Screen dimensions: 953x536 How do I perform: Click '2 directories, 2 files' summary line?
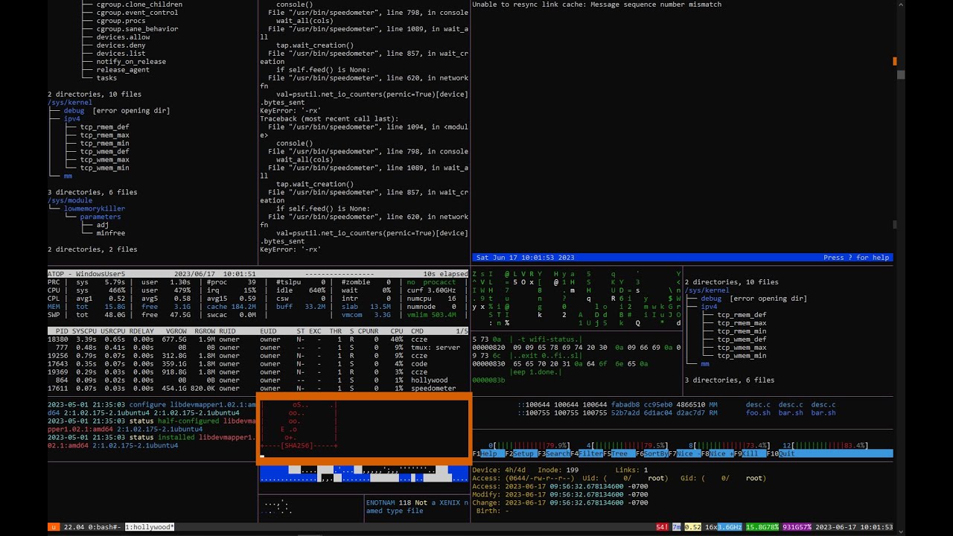coord(92,249)
